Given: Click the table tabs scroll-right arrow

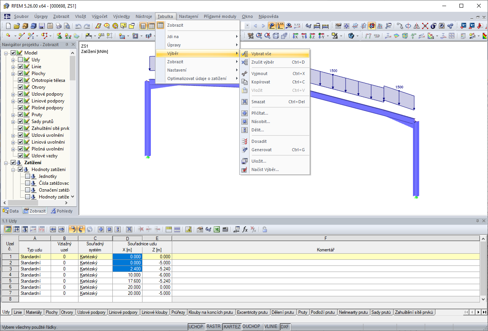Looking at the screenshot, I should [478, 312].
